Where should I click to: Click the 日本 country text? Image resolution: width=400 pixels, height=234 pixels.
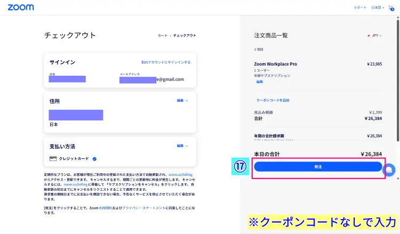(53, 125)
